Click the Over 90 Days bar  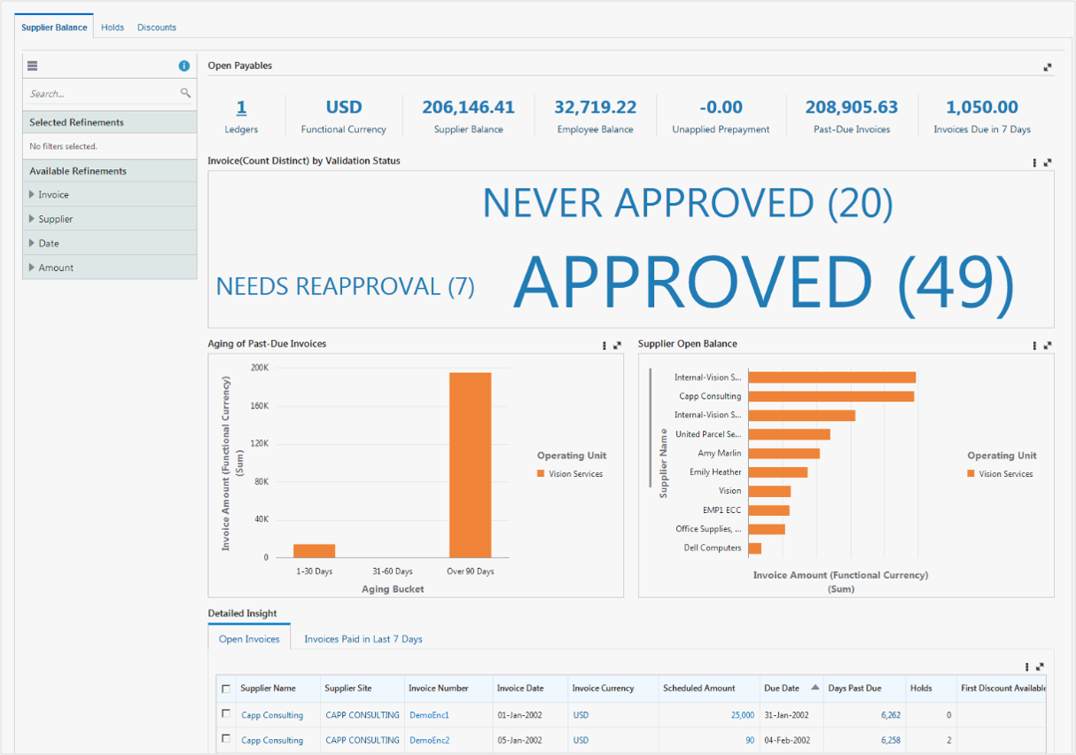click(470, 464)
